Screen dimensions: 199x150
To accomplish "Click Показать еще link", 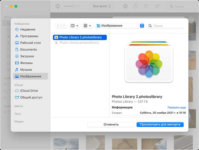I will coord(176,107).
